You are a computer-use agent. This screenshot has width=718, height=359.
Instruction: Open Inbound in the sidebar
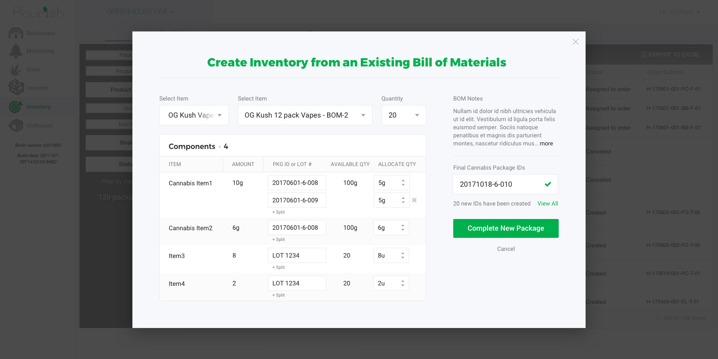(x=37, y=88)
